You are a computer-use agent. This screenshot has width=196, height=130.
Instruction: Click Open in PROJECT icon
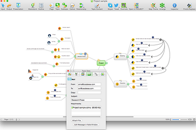coord(136,5)
